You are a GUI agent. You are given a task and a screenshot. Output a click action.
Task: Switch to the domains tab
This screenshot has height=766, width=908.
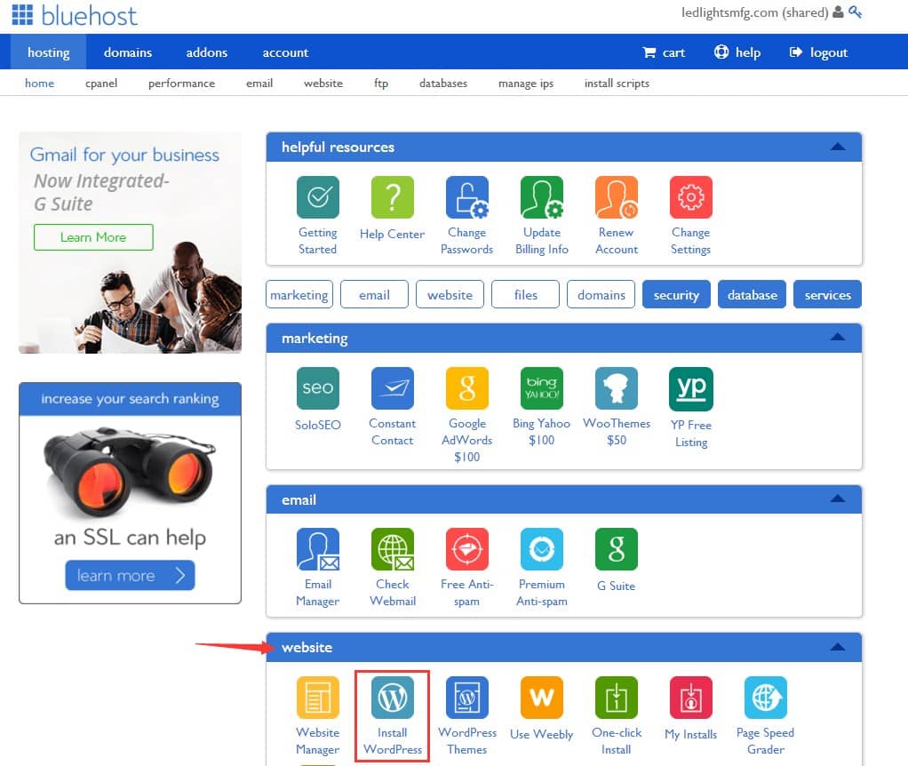pyautogui.click(x=127, y=52)
